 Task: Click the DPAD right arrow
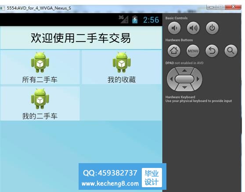(x=198, y=79)
